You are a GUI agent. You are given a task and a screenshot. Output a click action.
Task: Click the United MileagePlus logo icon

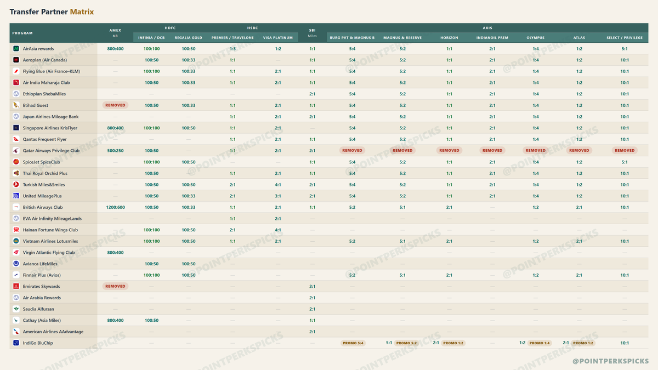(16, 196)
